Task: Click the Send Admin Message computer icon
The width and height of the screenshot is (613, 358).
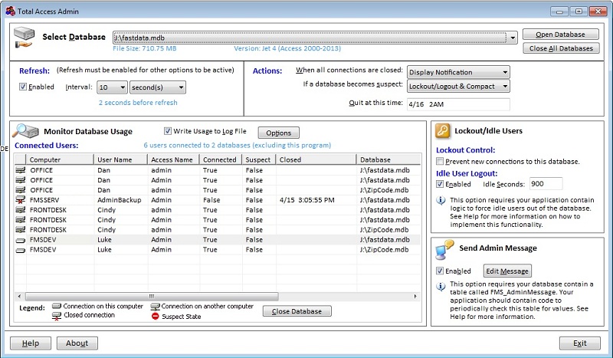Action: pos(444,250)
